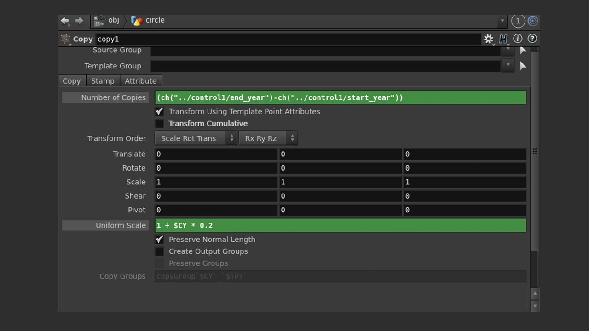Click the obj network icon in path
Image resolution: width=589 pixels, height=331 pixels.
(99, 21)
